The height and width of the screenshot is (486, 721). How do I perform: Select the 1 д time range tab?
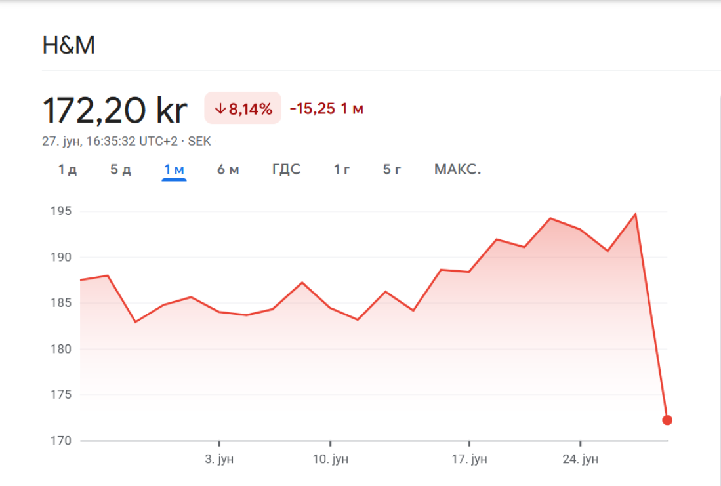68,170
